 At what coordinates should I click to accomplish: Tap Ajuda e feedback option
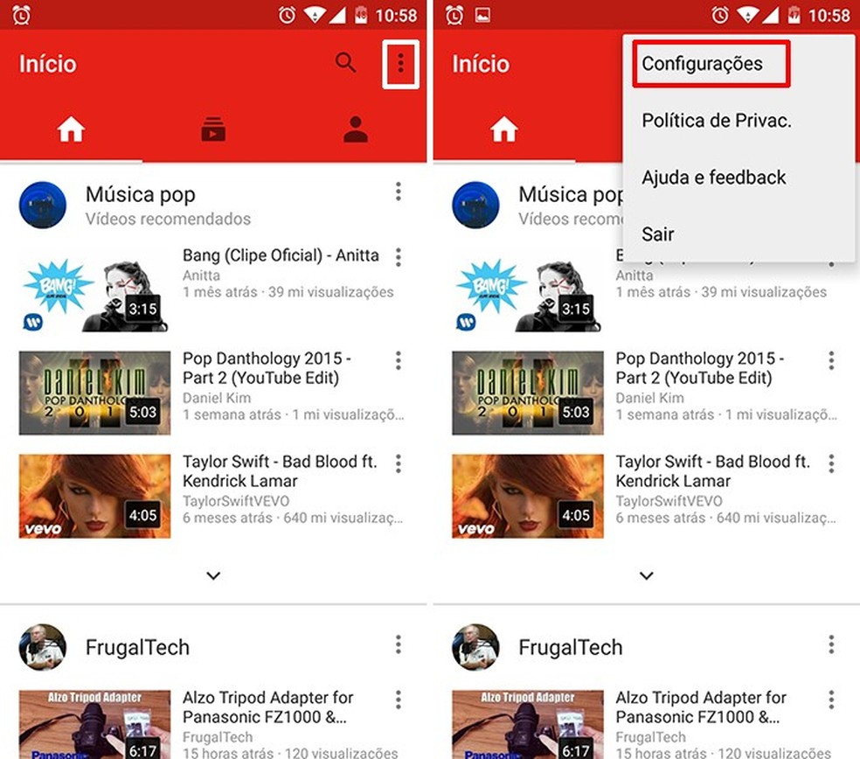click(x=713, y=177)
